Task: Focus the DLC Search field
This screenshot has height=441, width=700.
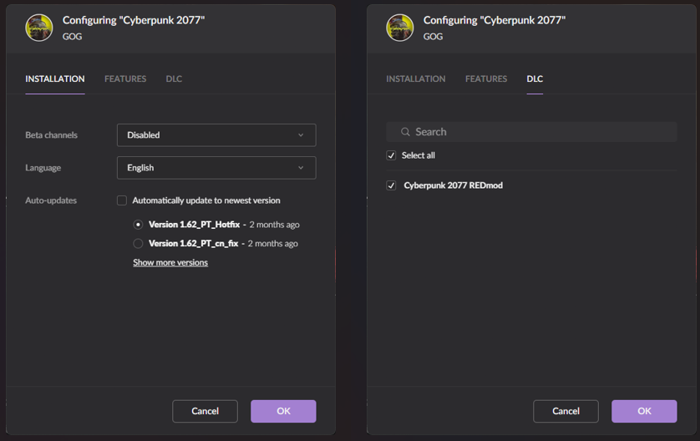Action: point(539,132)
